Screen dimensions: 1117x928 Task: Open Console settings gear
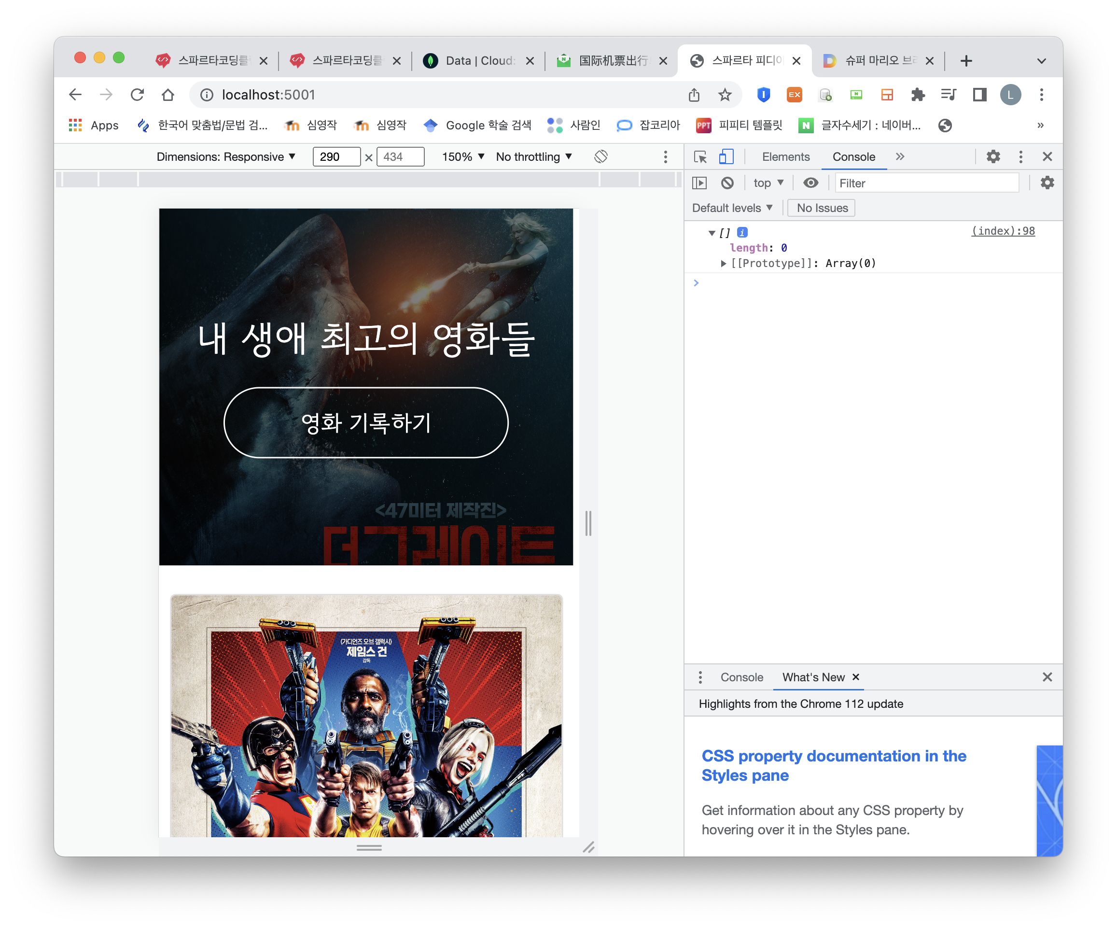click(1047, 183)
